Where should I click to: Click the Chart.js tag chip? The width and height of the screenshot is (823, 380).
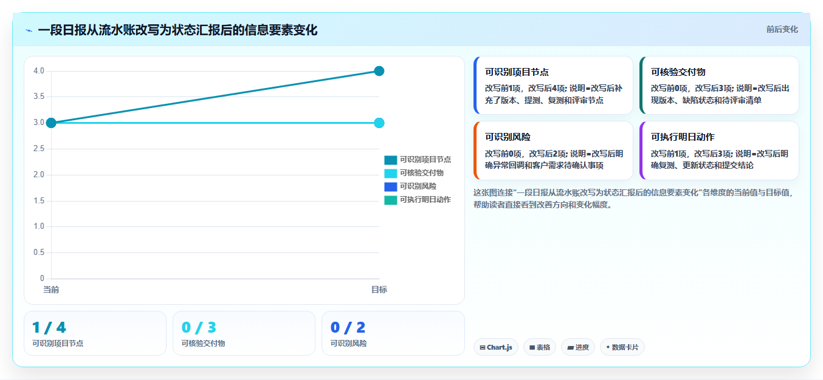(x=495, y=347)
